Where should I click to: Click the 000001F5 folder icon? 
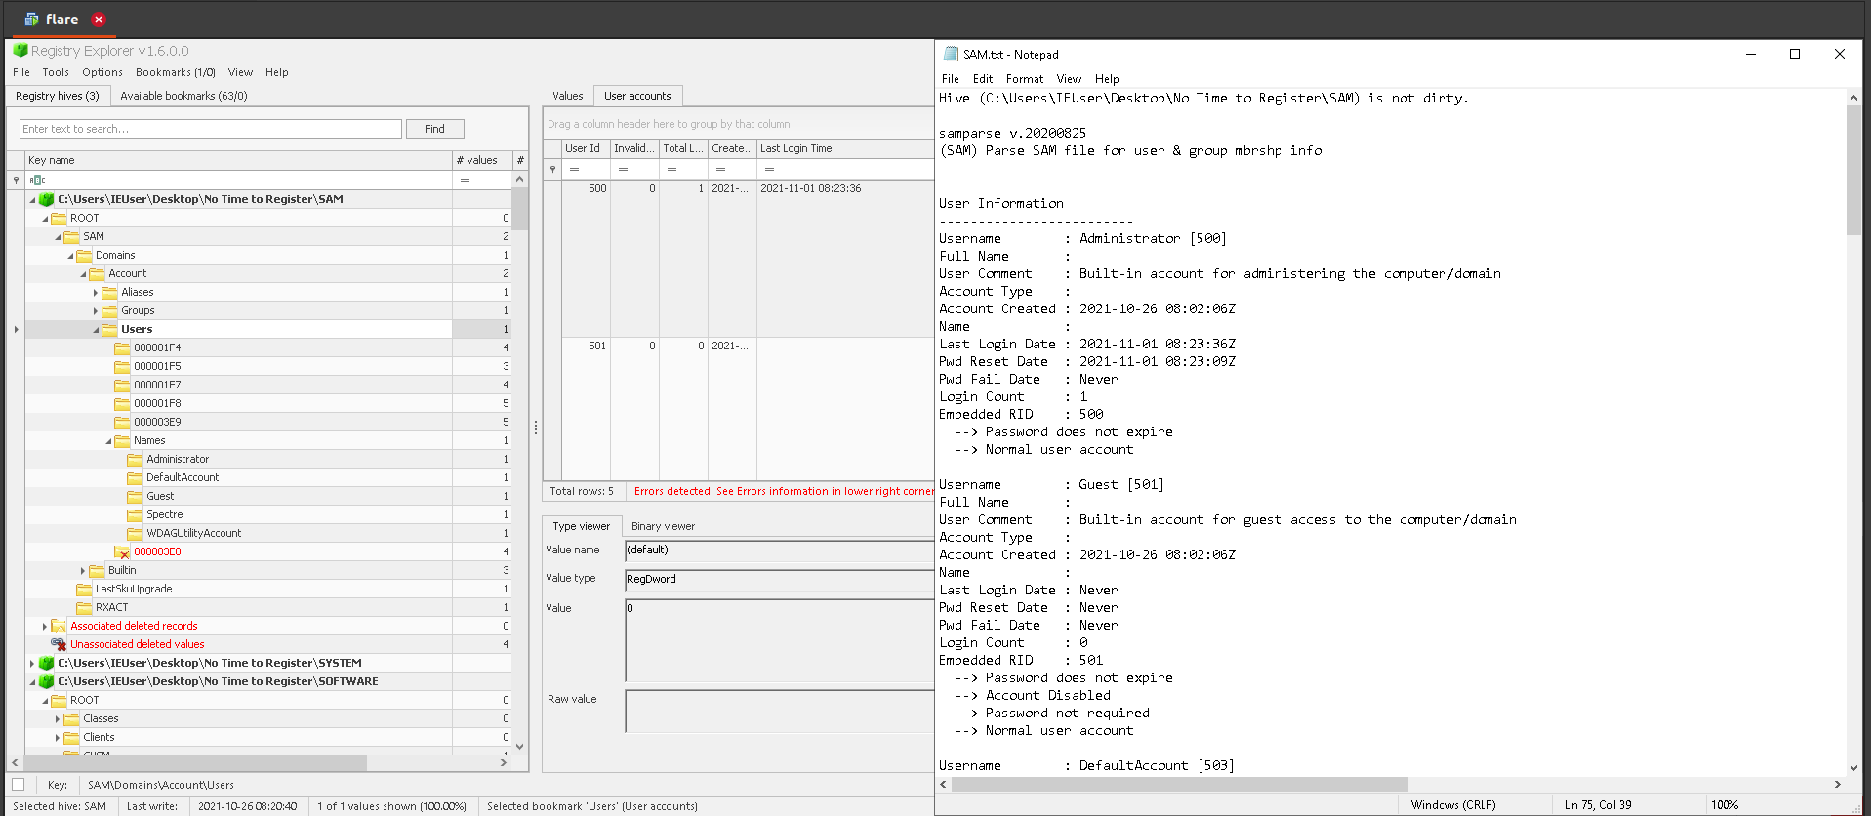[x=122, y=366]
